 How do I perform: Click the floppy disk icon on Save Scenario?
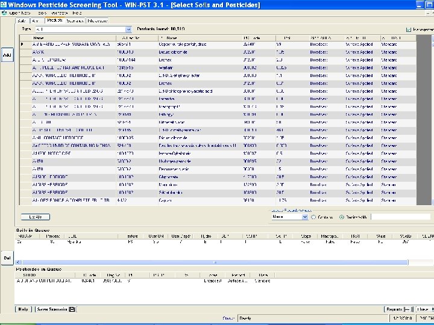click(72, 309)
